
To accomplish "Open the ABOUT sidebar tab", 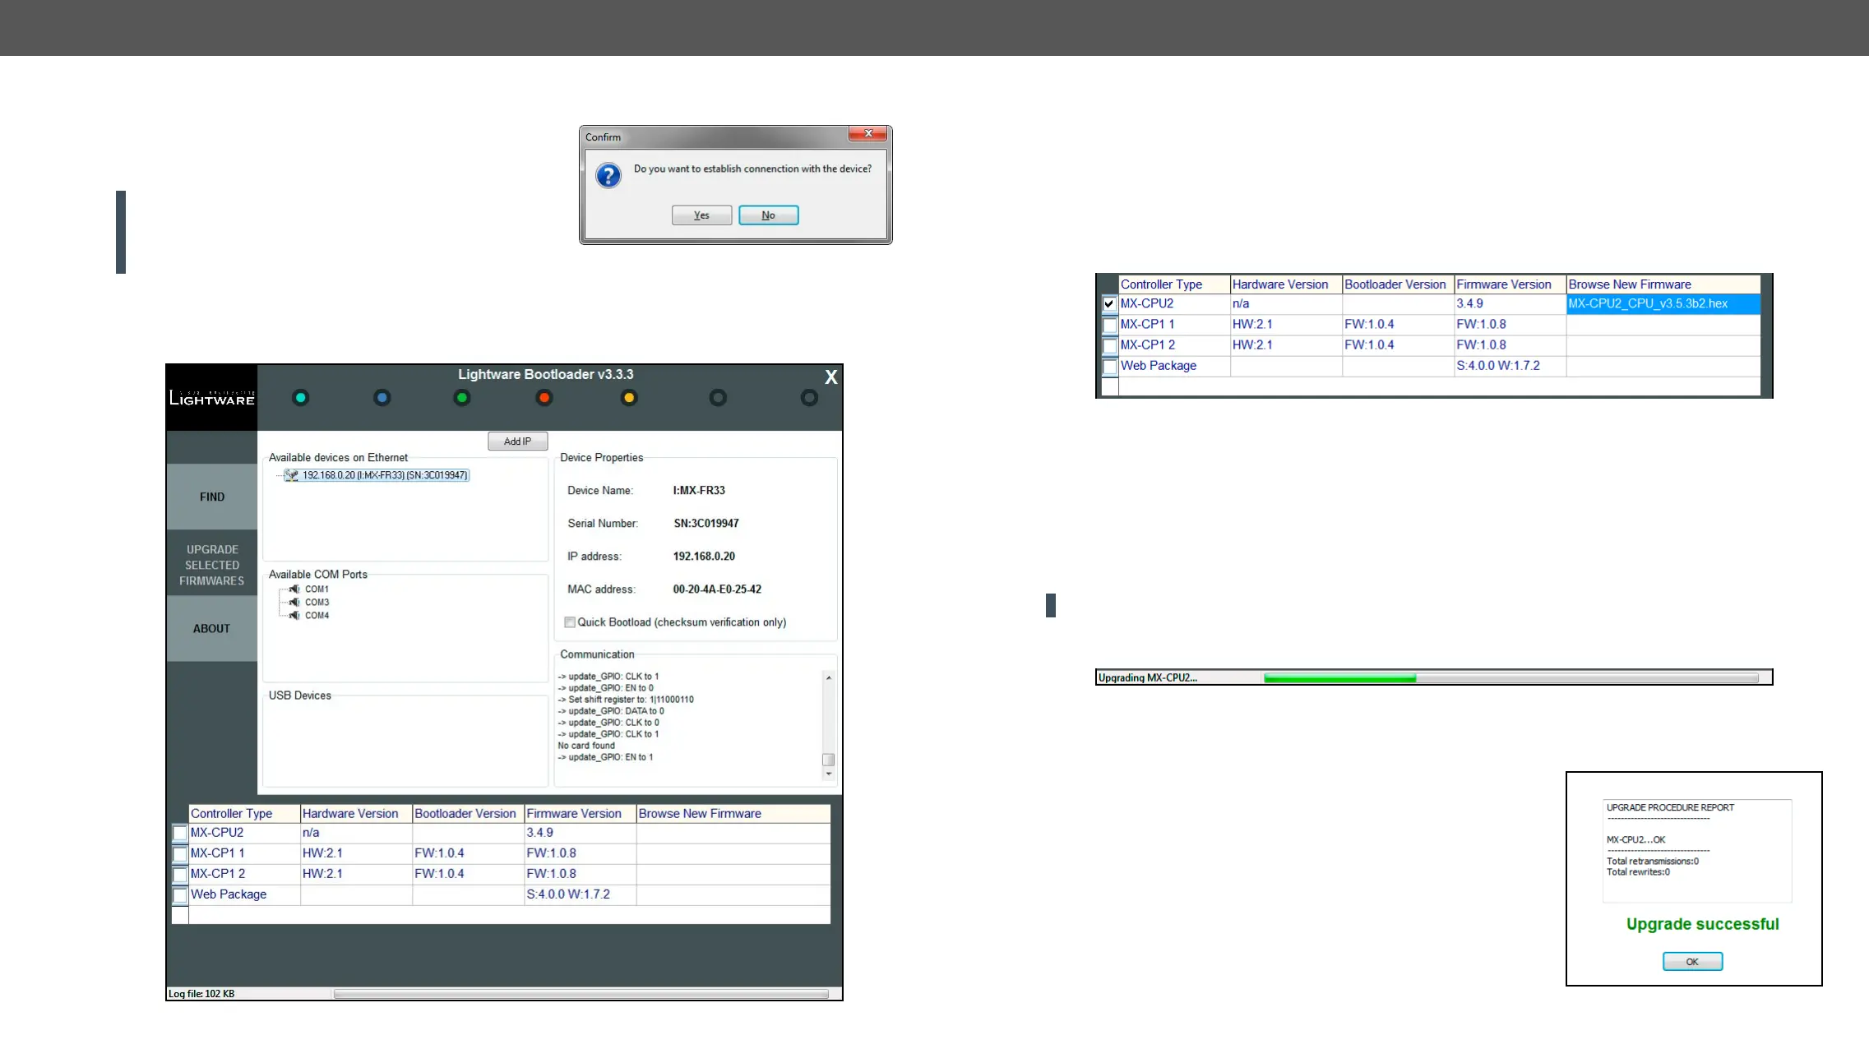I will point(212,628).
